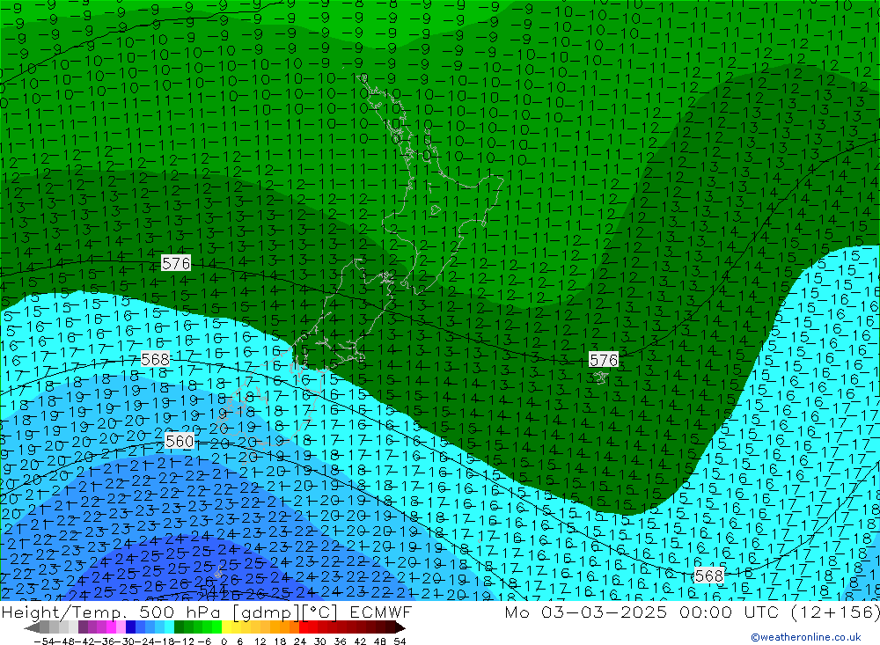880x645 pixels.
Task: Pick the dark blue legend swatch
Action: click(131, 627)
